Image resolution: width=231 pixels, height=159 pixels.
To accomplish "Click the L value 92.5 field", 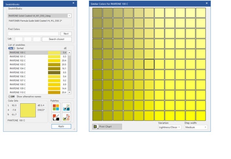I will [x=14, y=105].
